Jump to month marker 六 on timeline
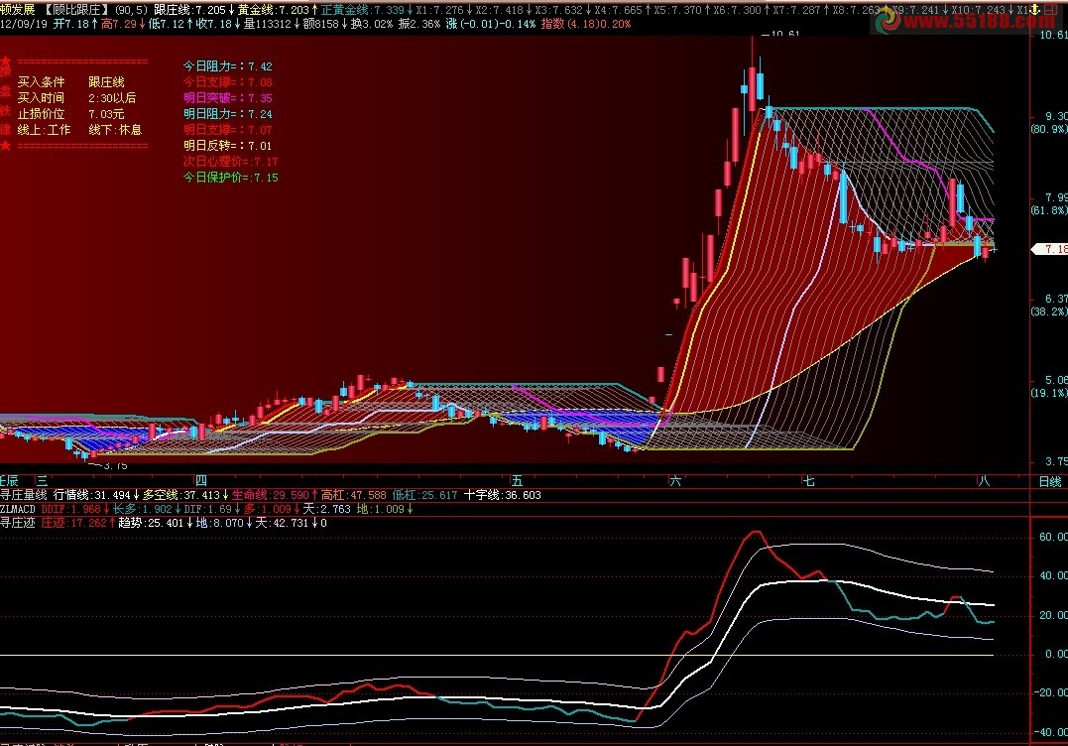The height and width of the screenshot is (746, 1068). 675,481
